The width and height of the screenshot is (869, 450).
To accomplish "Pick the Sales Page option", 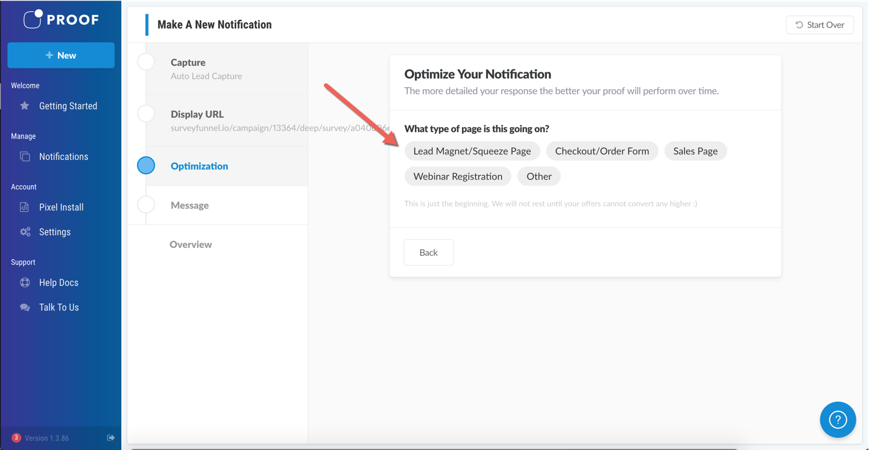I will (695, 151).
